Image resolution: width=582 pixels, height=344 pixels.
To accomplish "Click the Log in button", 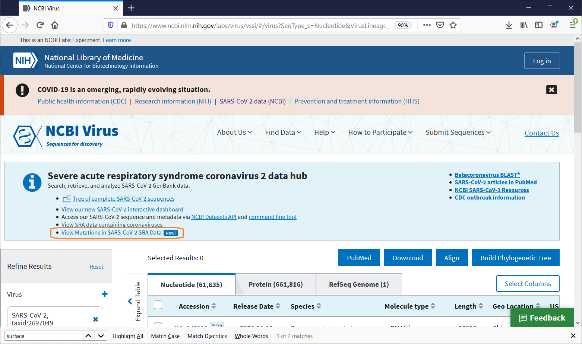I will pyautogui.click(x=542, y=61).
